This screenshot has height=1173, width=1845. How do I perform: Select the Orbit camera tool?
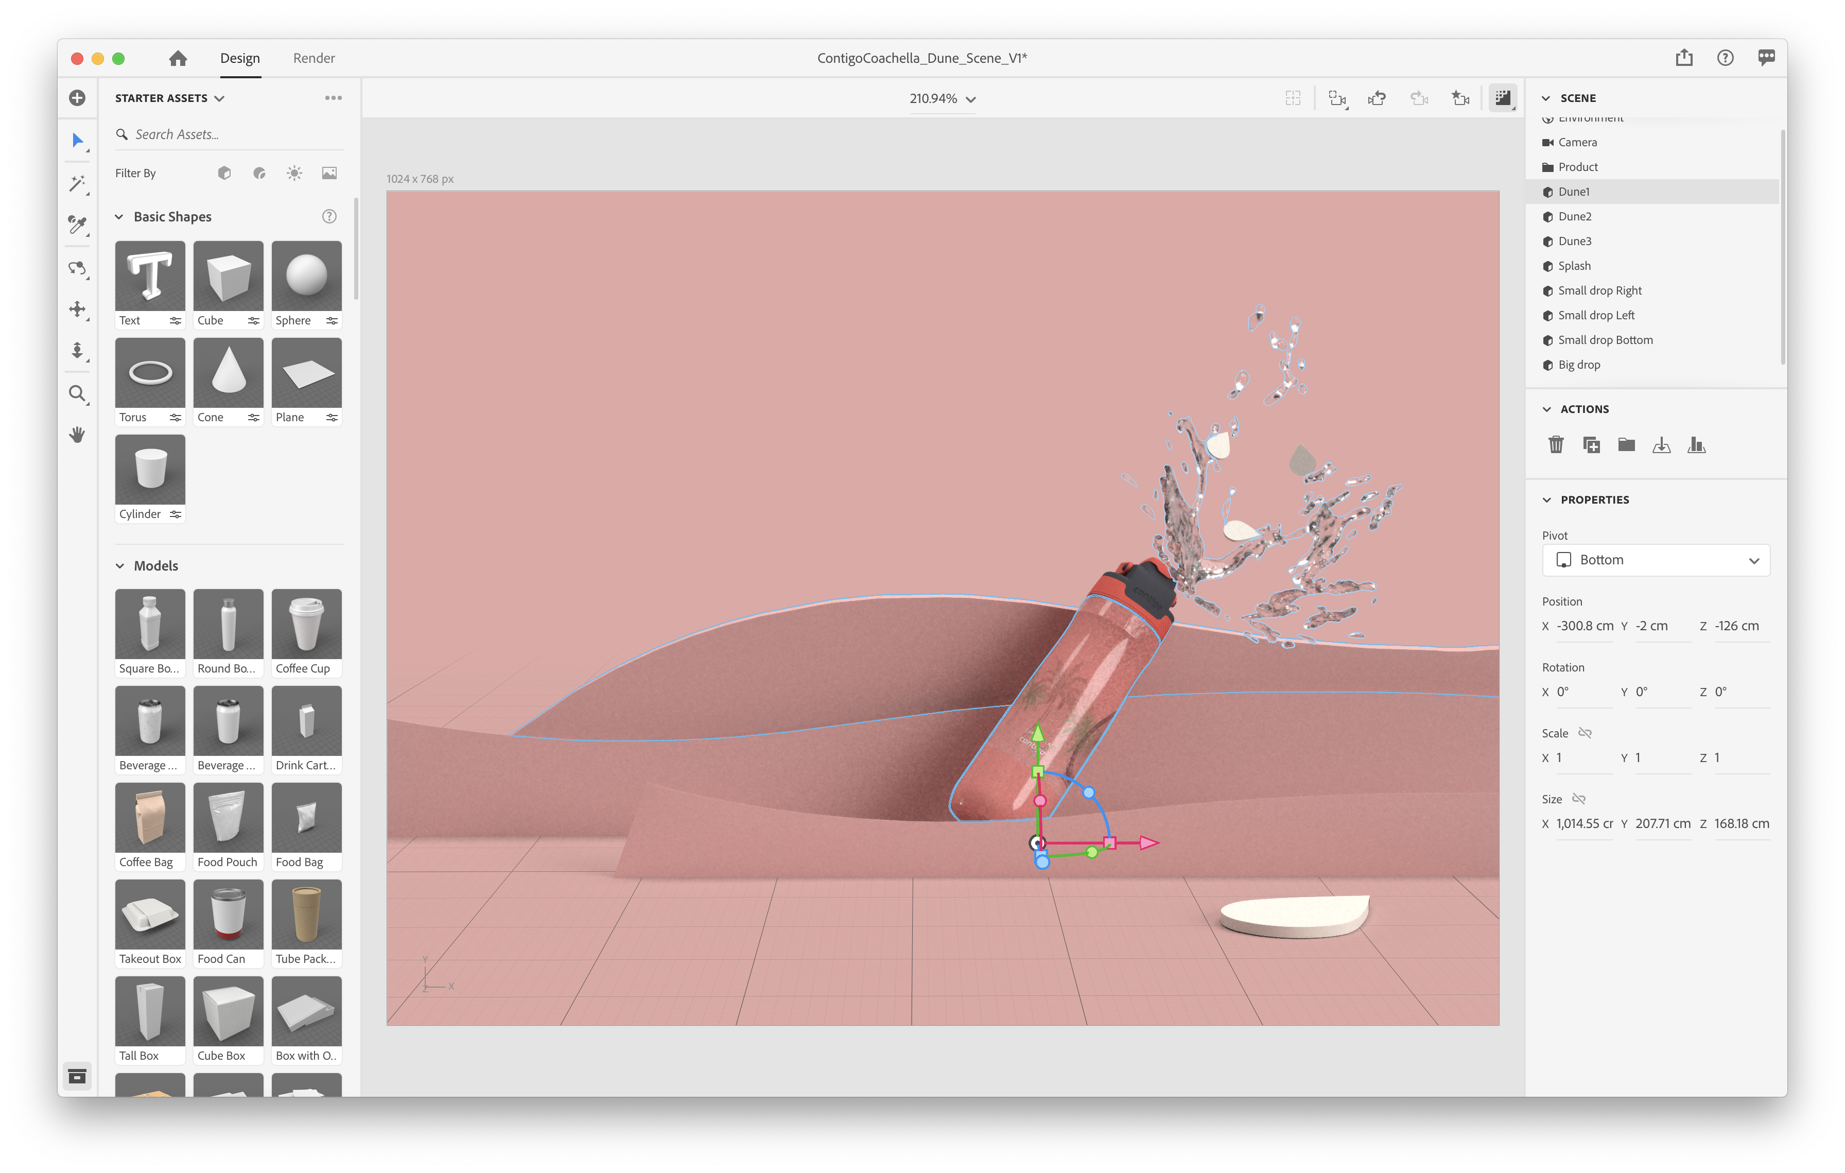point(77,268)
